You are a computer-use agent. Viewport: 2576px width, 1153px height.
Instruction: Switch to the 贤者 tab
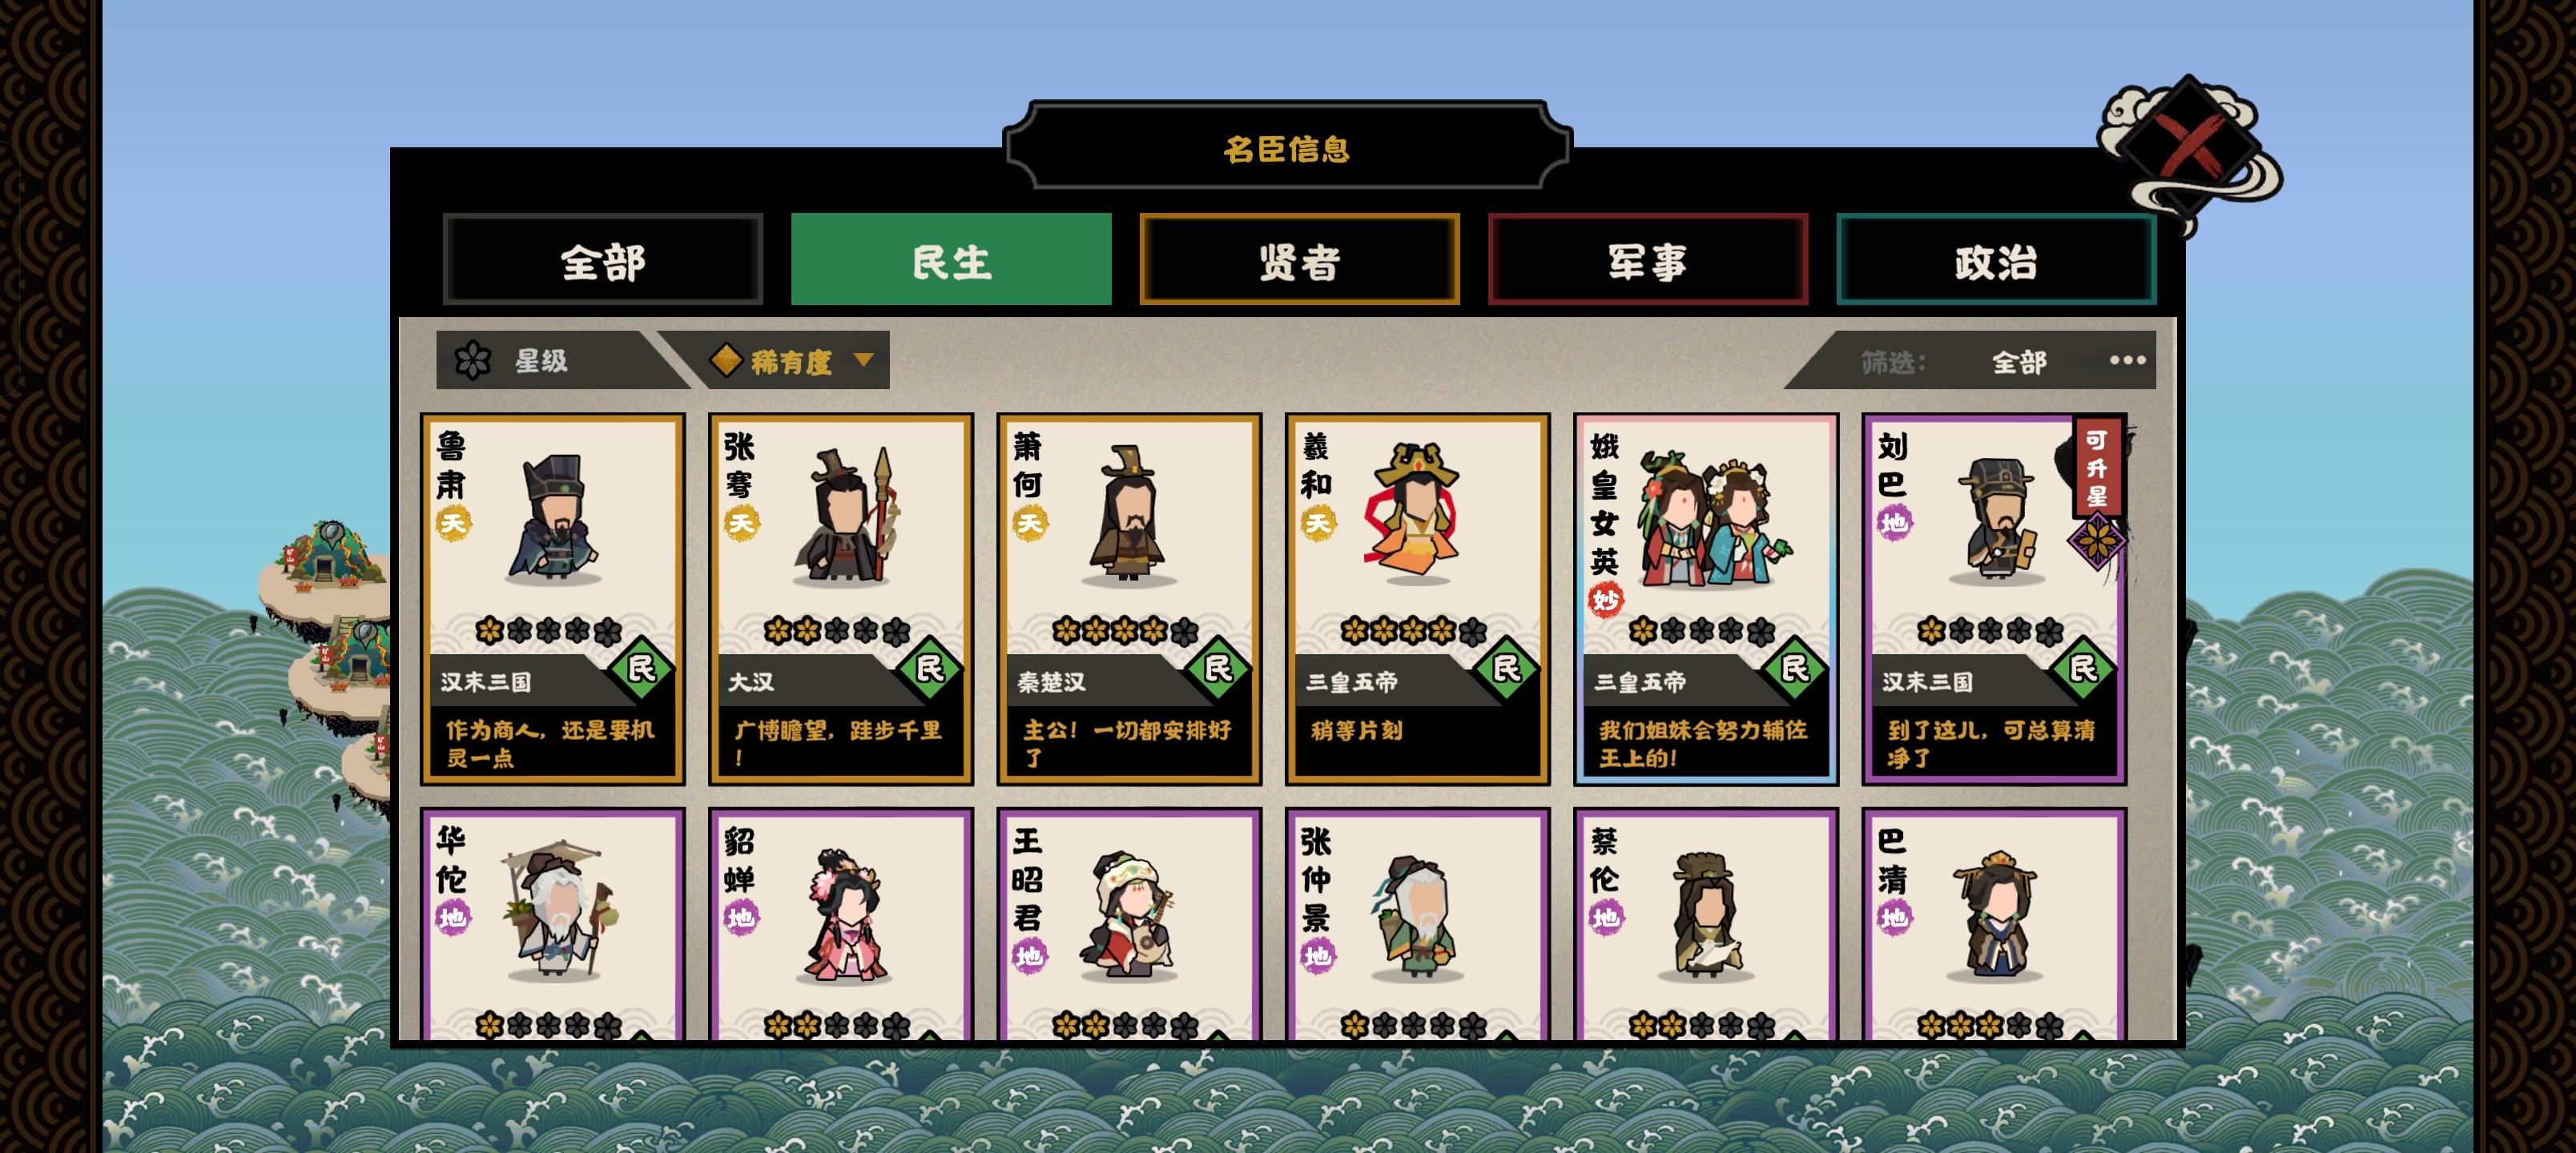tap(1299, 260)
